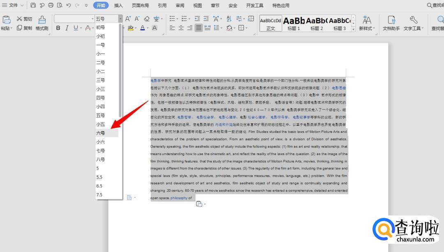Toggle justify alignment
Viewport: 444px width, 252px height.
click(x=199, y=28)
